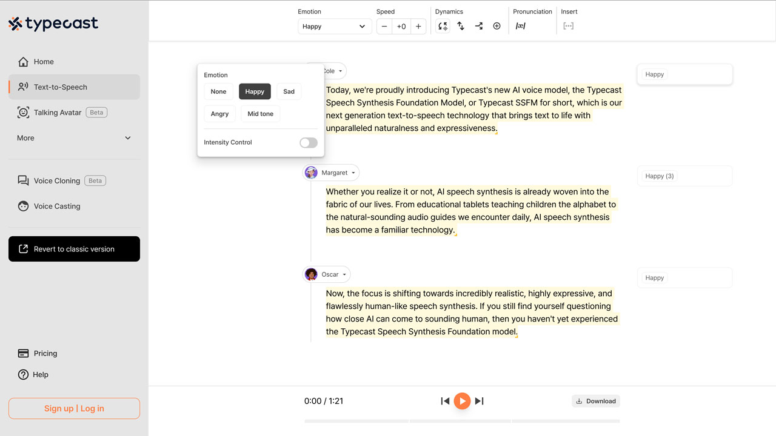
Task: Set emotion to Mid tone
Action: click(x=260, y=113)
